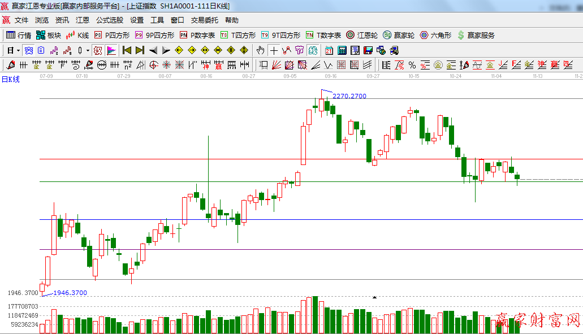The height and width of the screenshot is (334, 583).
Task: Click the 2270.2700 peak price label
Action: 349,96
